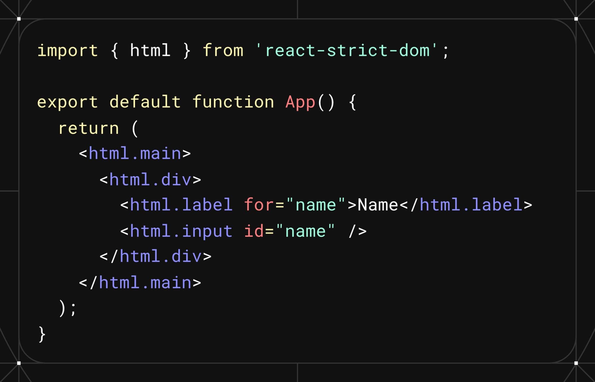The width and height of the screenshot is (595, 382).
Task: Click the closing html.main tag
Action: [x=140, y=282]
